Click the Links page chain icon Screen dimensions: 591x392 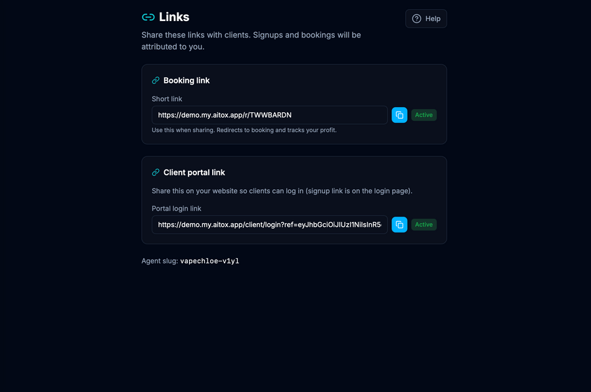point(148,17)
